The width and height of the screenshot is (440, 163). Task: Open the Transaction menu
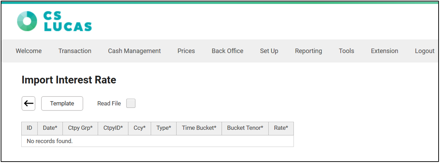[75, 51]
